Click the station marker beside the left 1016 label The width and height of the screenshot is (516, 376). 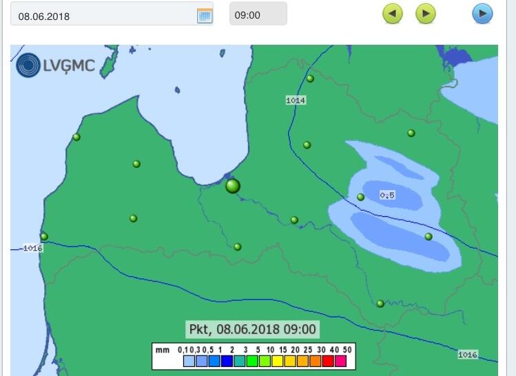(44, 236)
